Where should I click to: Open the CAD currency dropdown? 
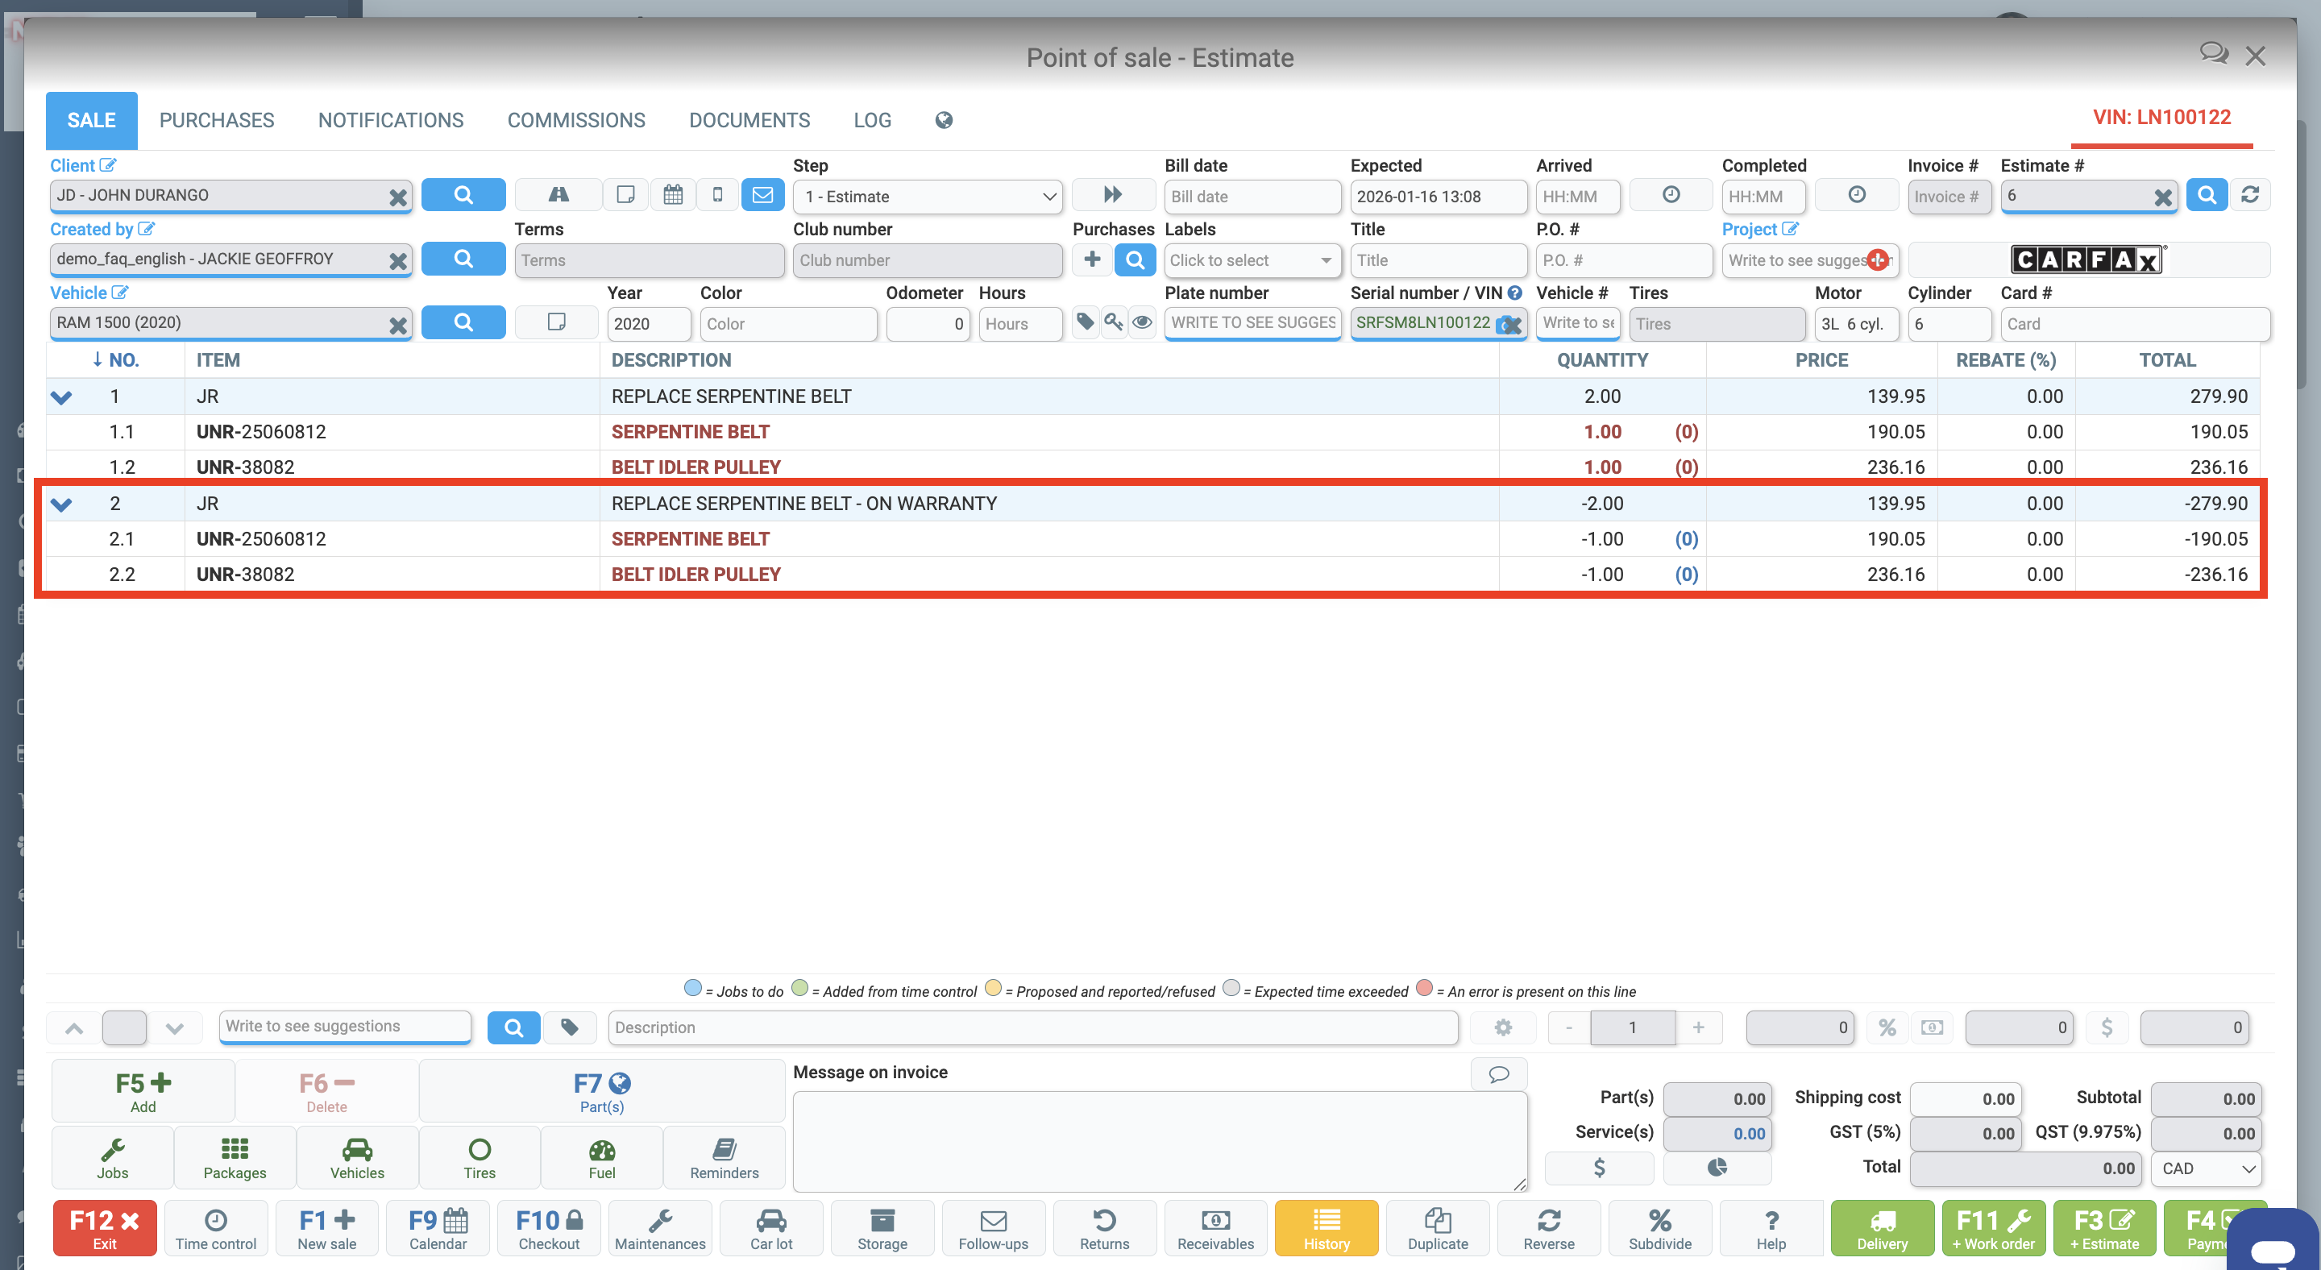(2207, 1168)
